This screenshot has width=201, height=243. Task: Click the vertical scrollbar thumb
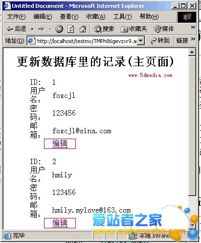(x=192, y=126)
